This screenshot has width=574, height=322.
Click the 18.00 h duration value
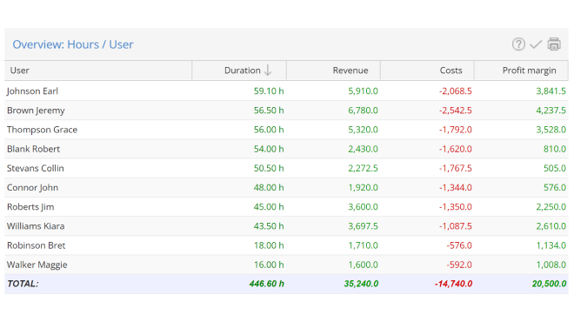click(x=269, y=245)
